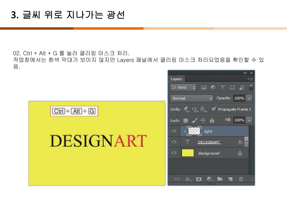Click the Unify layer style icon
Viewport: 287px width, 215px height.
click(203, 109)
